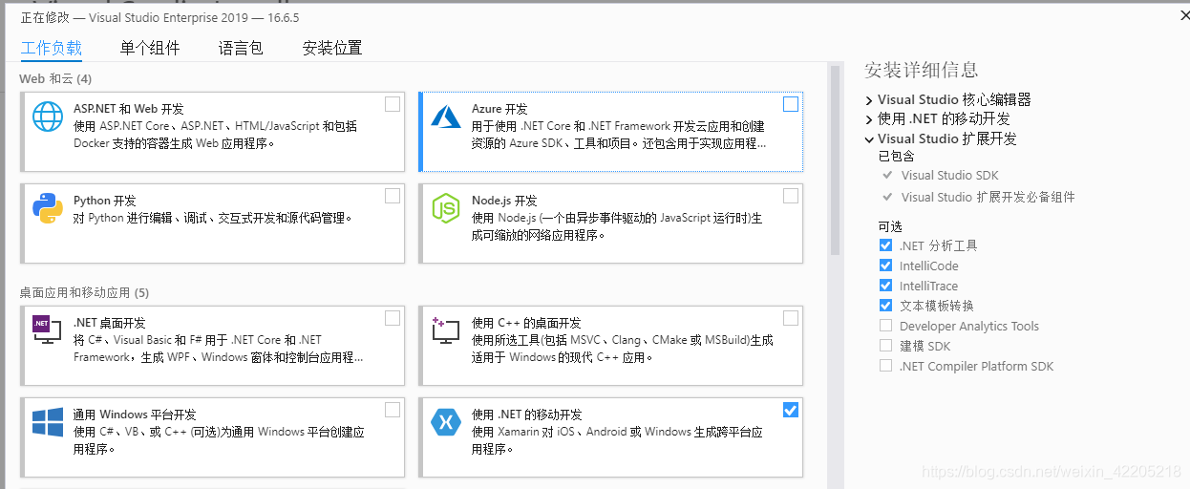Screen dimensions: 1190x489
Task: Expand 使用 .NET 的移动开发 details
Action: point(869,119)
